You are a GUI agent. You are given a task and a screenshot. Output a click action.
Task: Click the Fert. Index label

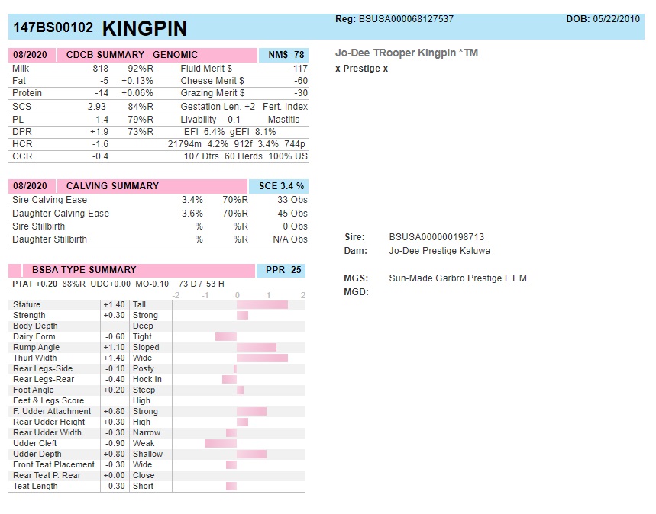(x=285, y=107)
